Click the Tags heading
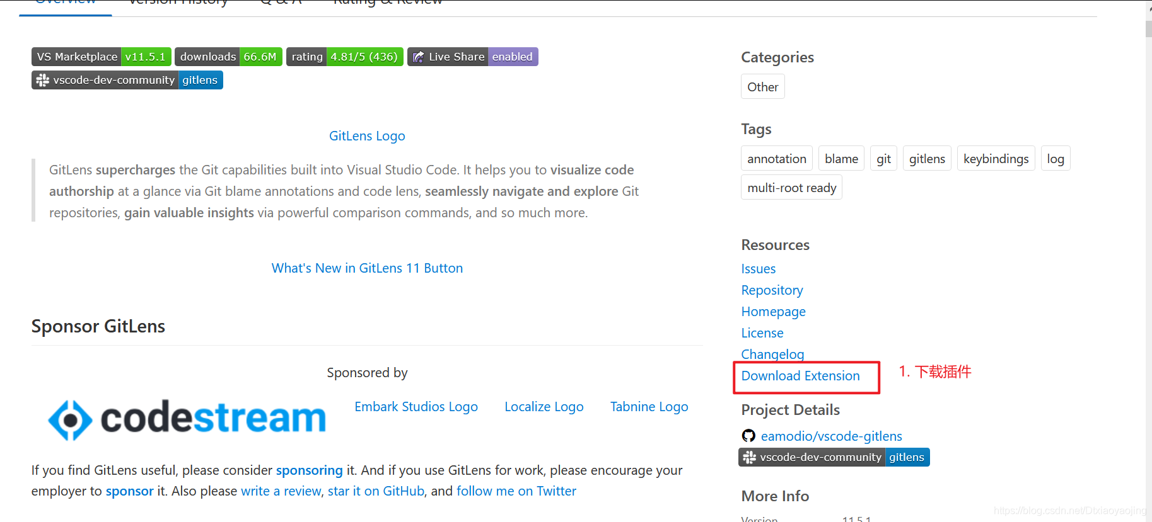Image resolution: width=1152 pixels, height=522 pixels. [757, 129]
